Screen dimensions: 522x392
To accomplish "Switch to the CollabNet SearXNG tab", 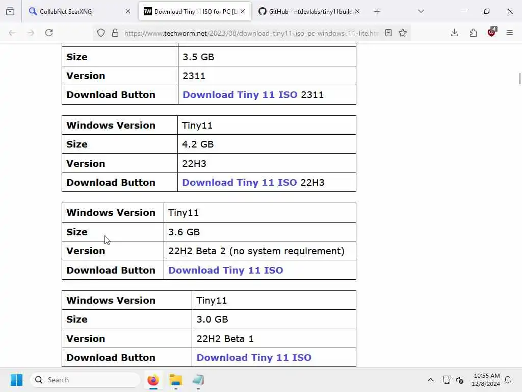I will coord(79,11).
